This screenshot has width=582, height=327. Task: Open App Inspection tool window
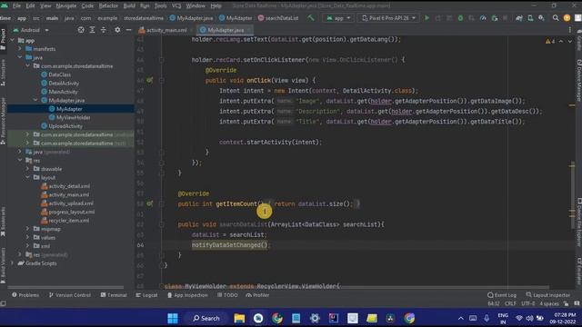[187, 295]
